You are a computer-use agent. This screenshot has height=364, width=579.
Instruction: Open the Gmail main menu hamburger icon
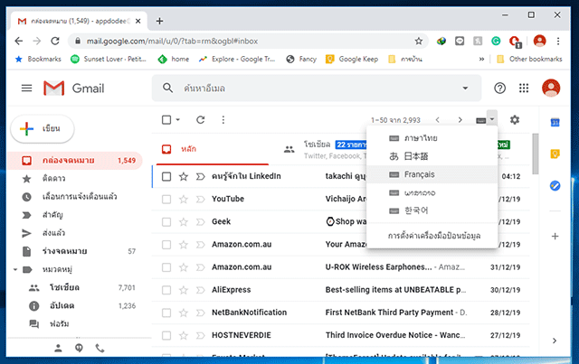pos(26,89)
